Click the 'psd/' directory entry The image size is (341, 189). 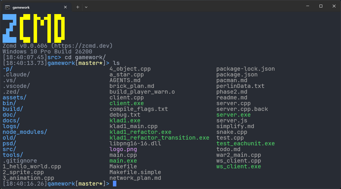[x=9, y=144]
